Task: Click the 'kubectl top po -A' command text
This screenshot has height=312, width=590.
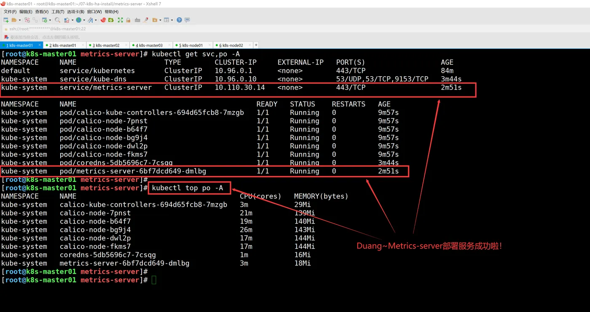Action: 188,188
